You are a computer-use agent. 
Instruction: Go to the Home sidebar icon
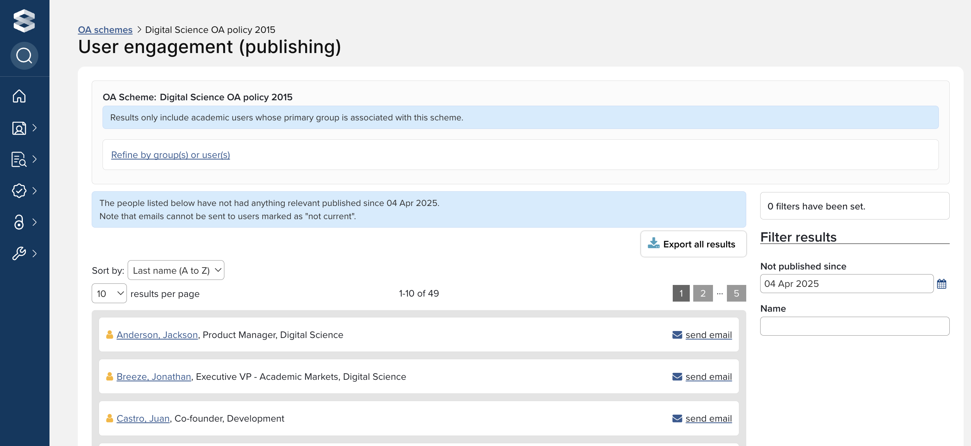19,96
